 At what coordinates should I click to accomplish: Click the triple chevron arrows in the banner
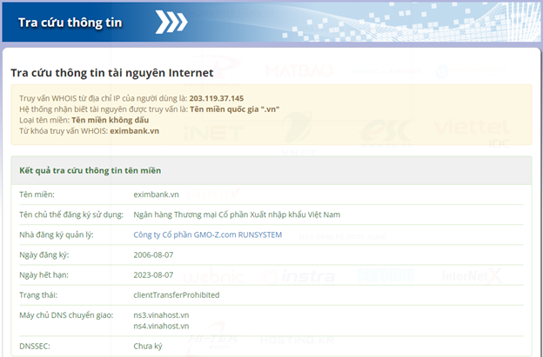point(171,22)
